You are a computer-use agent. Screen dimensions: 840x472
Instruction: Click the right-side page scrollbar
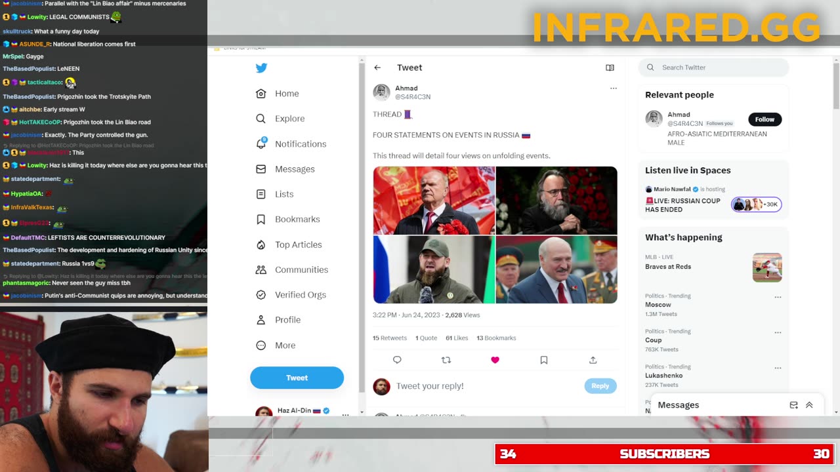click(835, 85)
